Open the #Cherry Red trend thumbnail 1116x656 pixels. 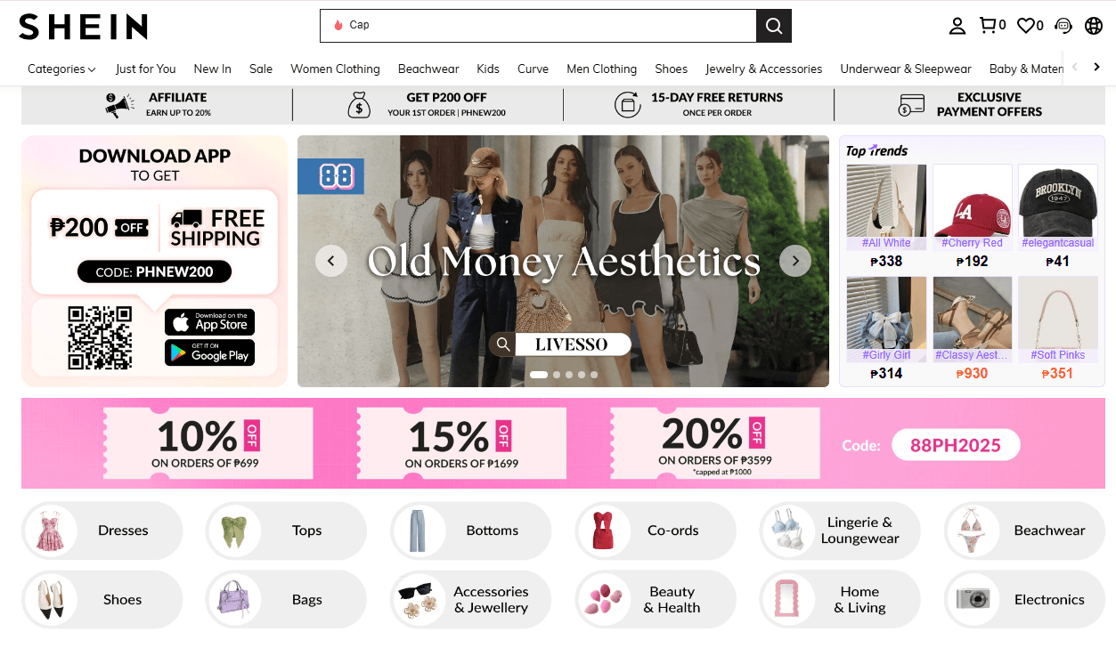coord(972,207)
